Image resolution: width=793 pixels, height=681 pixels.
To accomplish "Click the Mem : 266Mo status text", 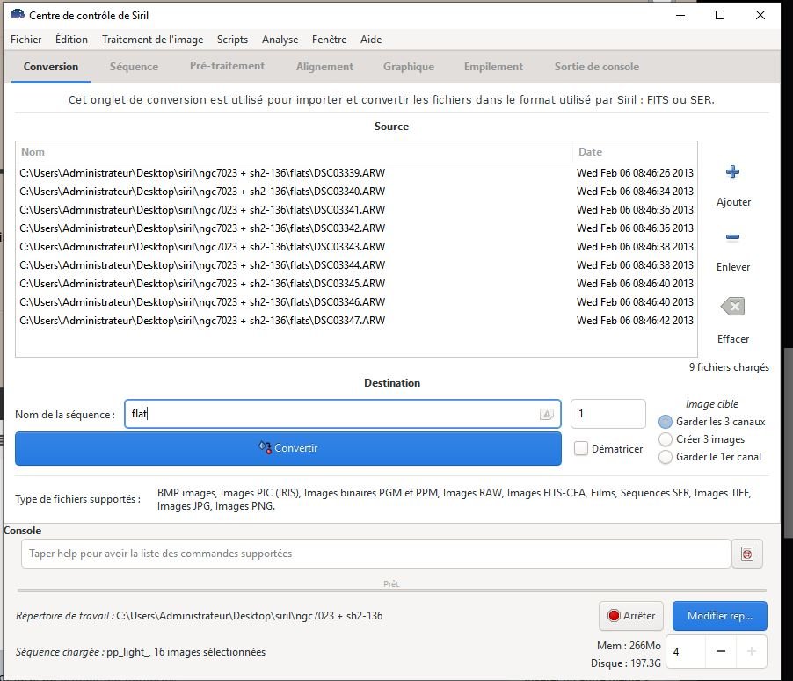I will 629,646.
